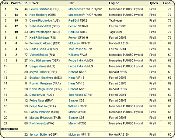The image size is (175, 138).
Task: Click Rio Haryanto driver link
Action: (38, 123)
